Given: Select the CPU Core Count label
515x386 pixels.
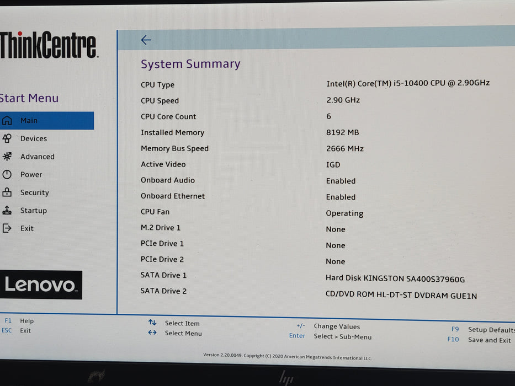Looking at the screenshot, I should [x=168, y=116].
